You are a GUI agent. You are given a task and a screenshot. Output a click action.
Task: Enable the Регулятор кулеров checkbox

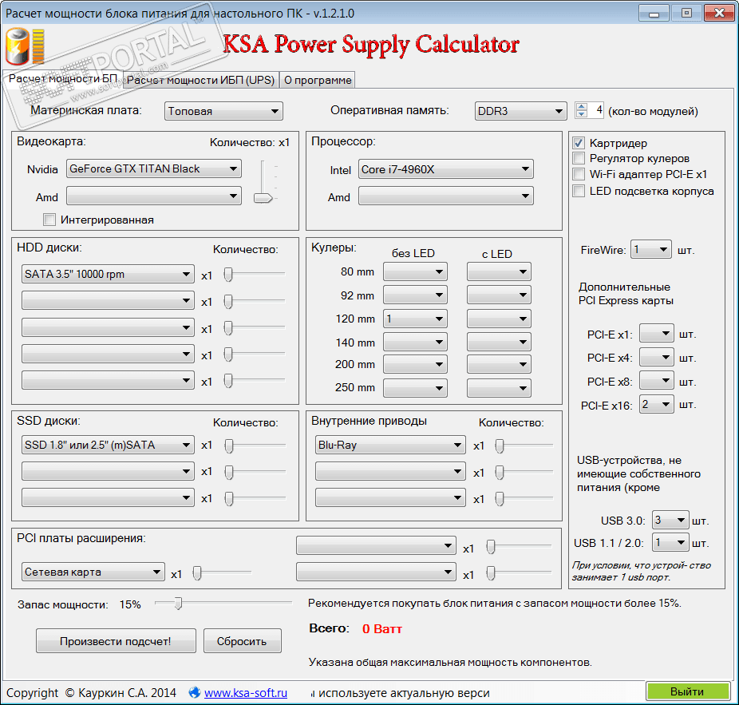(x=579, y=158)
